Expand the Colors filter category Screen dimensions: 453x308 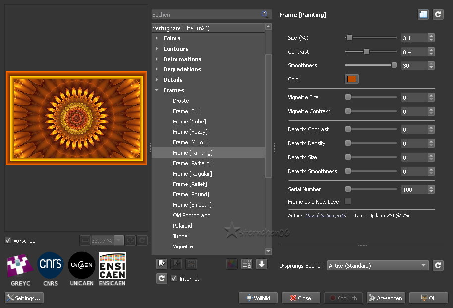tap(157, 38)
